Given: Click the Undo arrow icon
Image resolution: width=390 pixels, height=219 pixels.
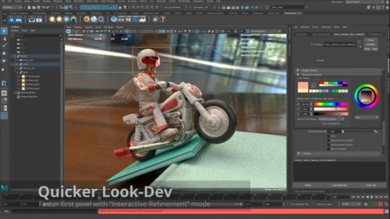Looking at the screenshot, I should (x=43, y=8).
